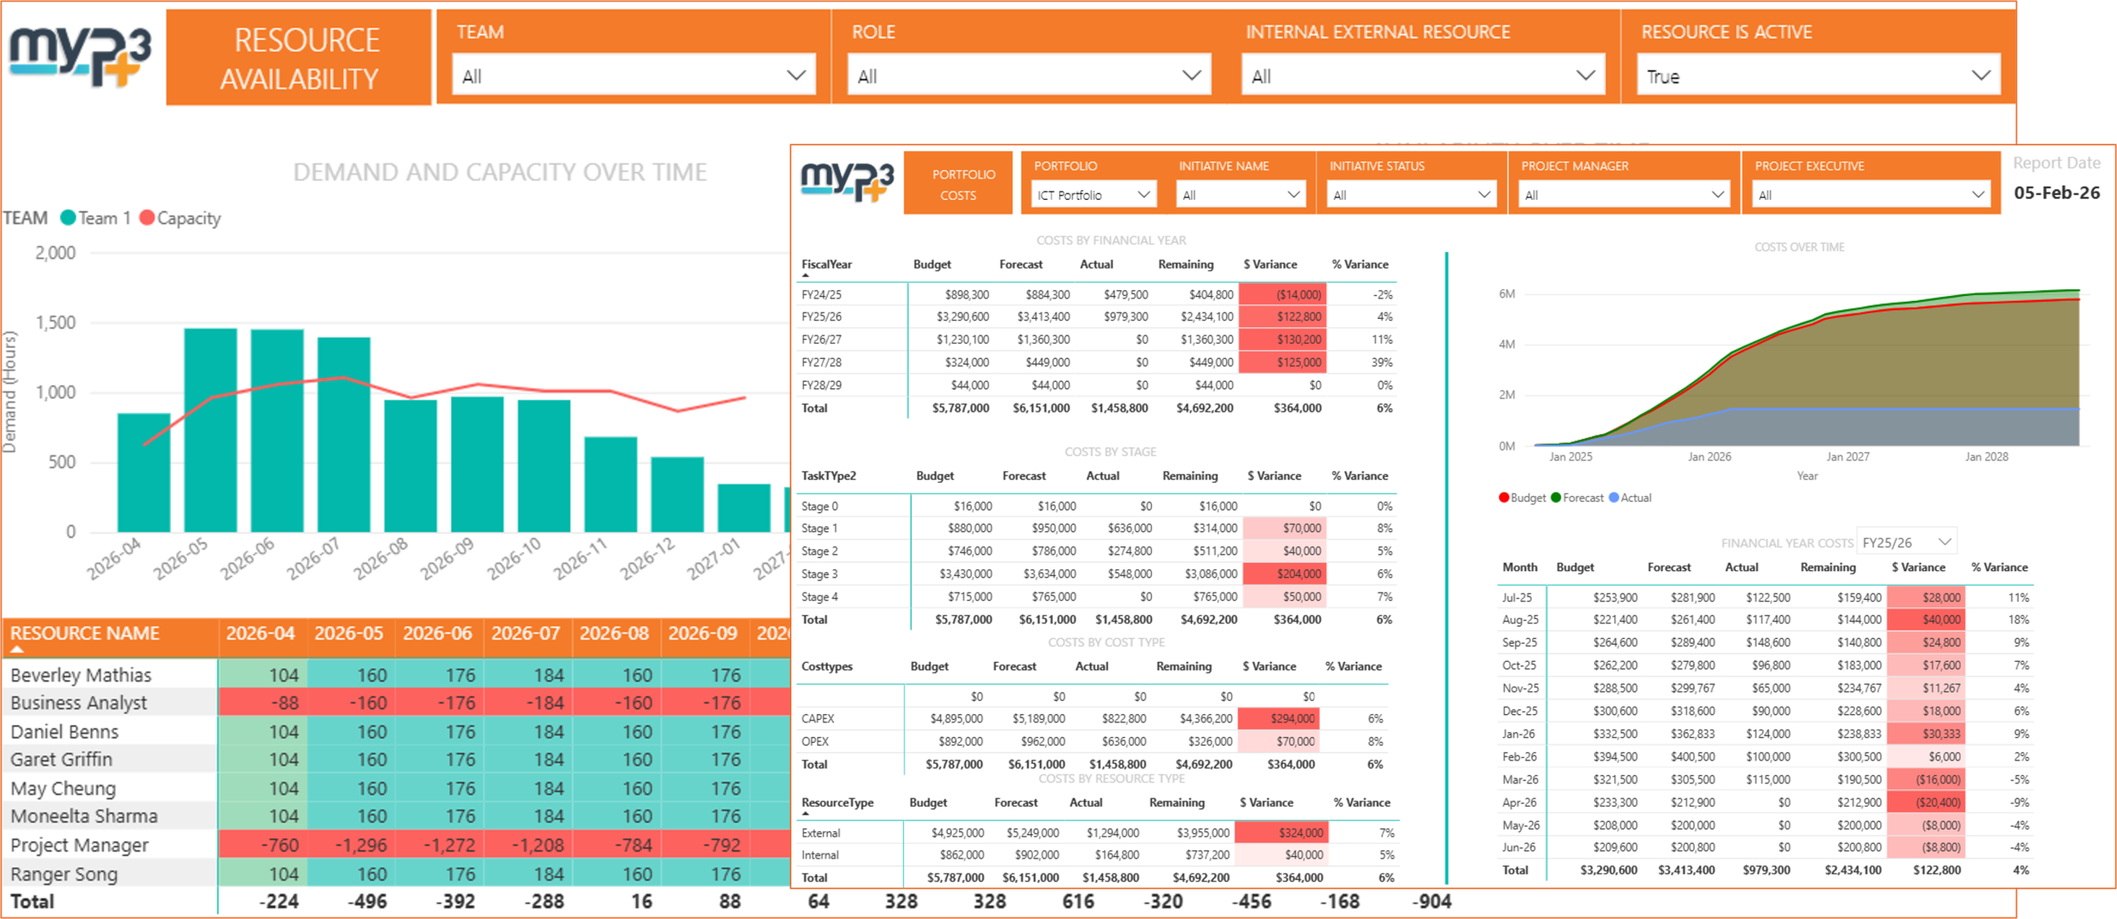Toggle the Capacity line via its legend entry
This screenshot has height=919, width=2117.
coord(184,217)
